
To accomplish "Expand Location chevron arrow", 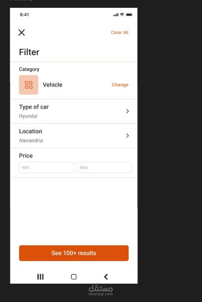I will pos(128,135).
